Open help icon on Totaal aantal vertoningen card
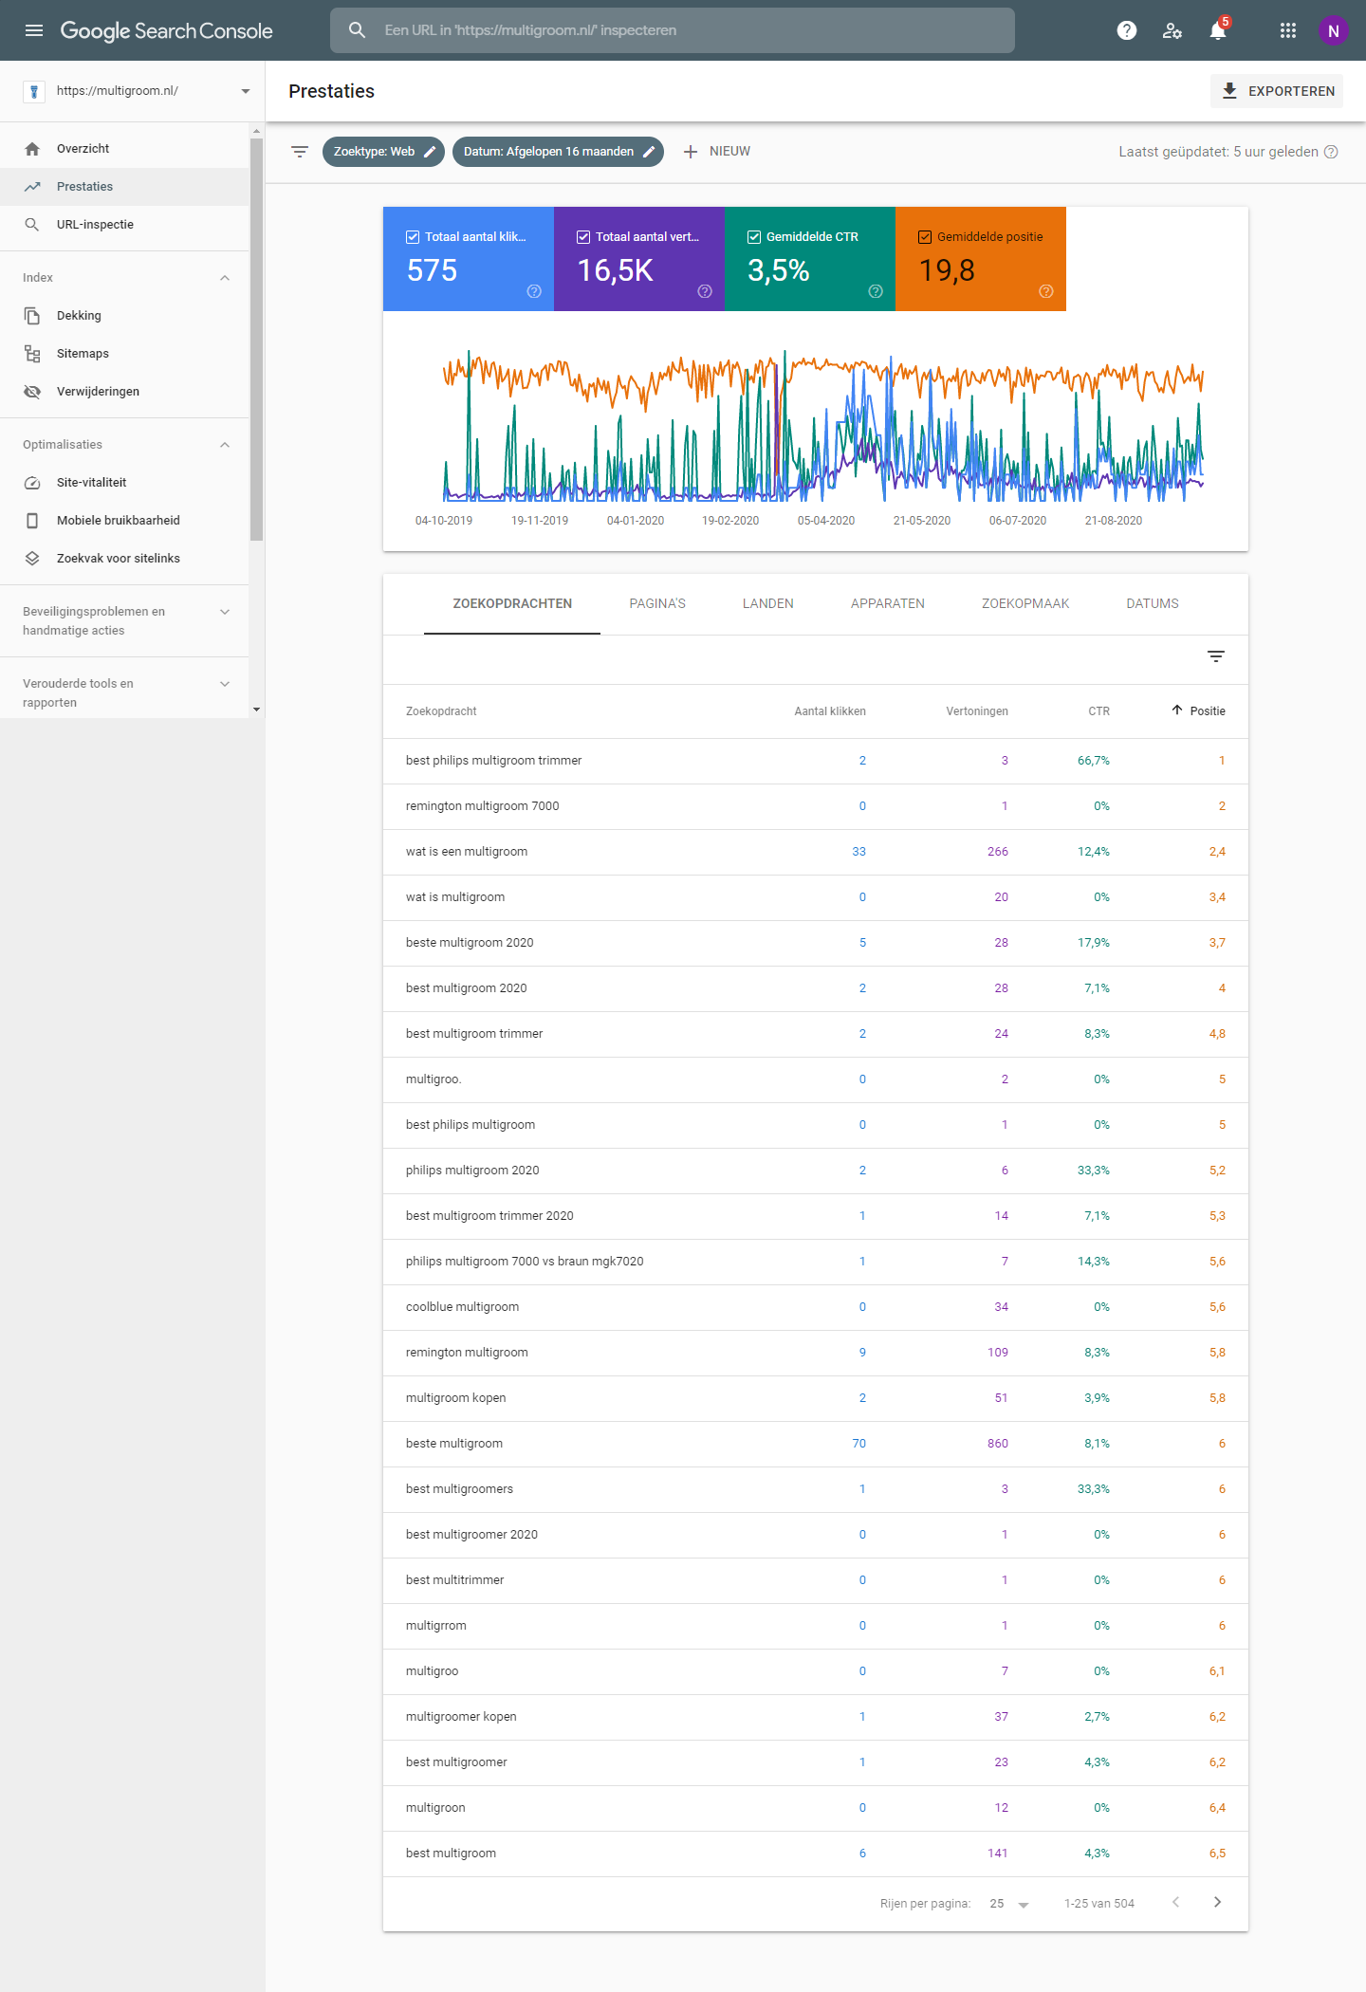 705,291
